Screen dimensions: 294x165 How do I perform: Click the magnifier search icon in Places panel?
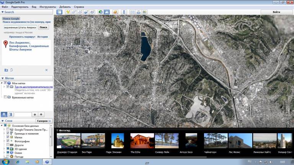4,114
